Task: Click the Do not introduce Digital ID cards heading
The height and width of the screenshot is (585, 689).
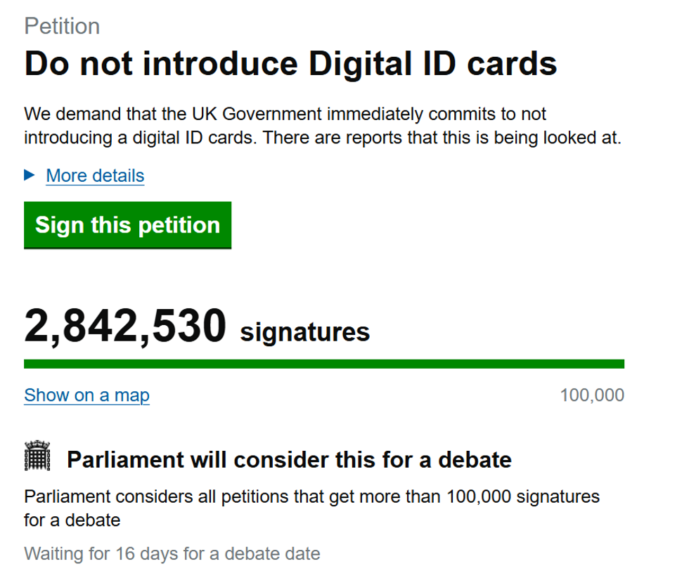Action: point(291,65)
